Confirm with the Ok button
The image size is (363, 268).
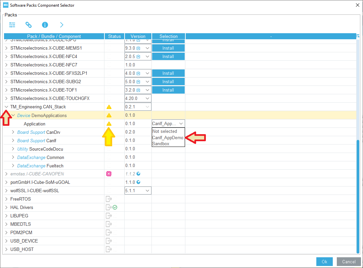tap(324, 262)
